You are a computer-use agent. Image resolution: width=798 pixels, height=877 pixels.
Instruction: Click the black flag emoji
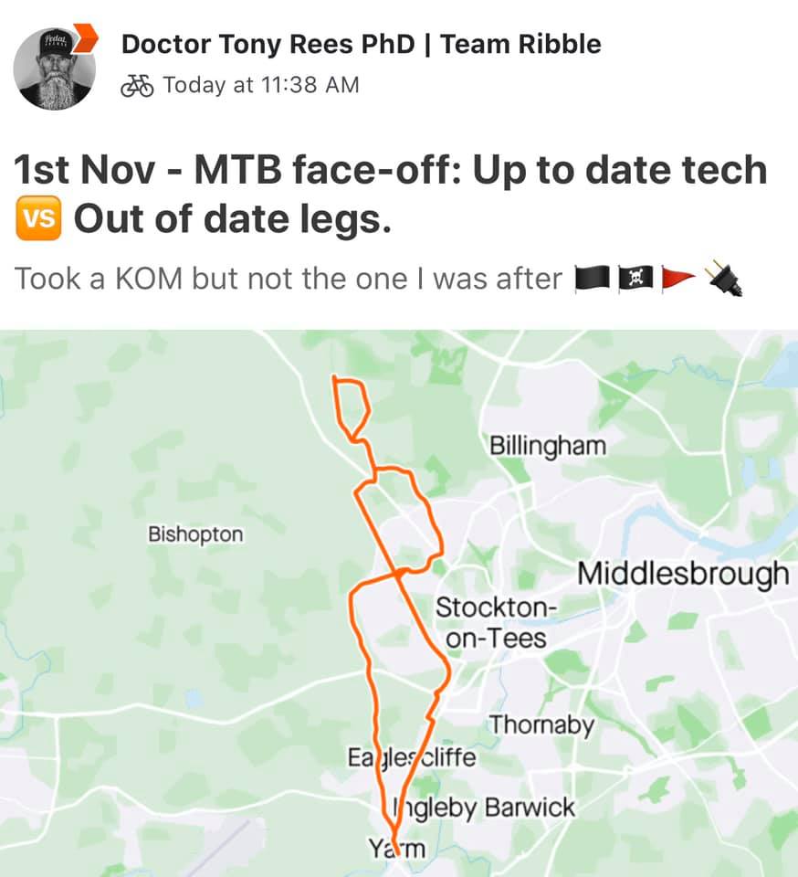593,279
